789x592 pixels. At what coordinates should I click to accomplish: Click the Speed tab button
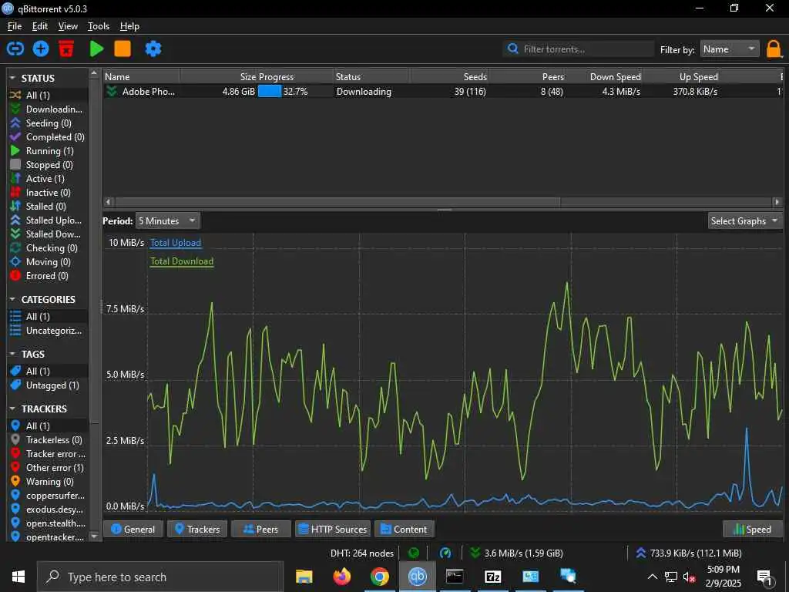coord(753,529)
